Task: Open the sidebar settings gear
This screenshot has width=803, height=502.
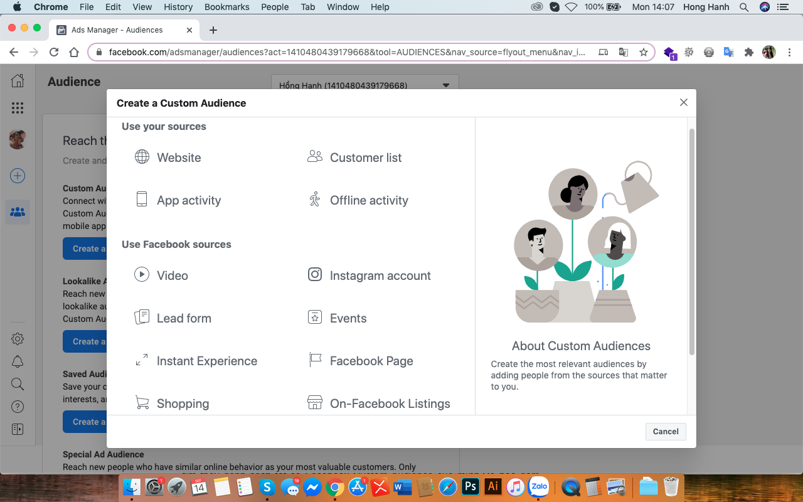Action: [x=18, y=339]
